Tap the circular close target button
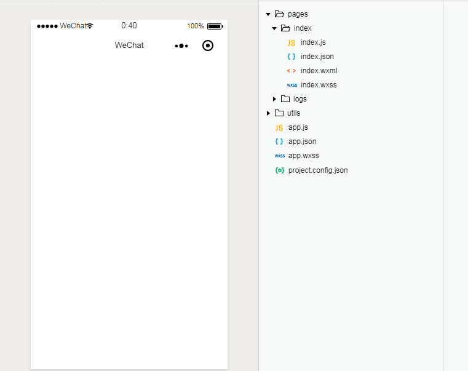This screenshot has width=468, height=371. click(x=208, y=46)
